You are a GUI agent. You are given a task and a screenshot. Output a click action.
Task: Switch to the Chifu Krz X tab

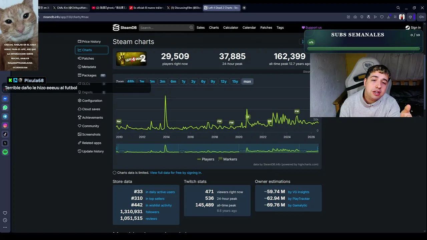coord(71,8)
